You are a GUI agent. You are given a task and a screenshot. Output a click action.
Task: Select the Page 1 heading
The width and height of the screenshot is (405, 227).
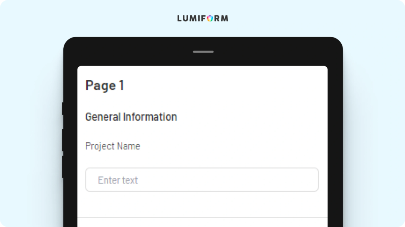tap(105, 85)
